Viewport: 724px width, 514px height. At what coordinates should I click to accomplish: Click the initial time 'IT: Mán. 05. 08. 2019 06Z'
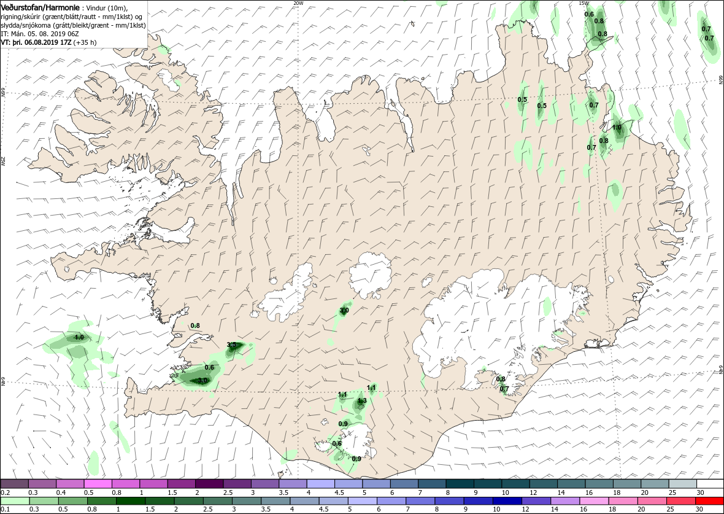point(40,34)
